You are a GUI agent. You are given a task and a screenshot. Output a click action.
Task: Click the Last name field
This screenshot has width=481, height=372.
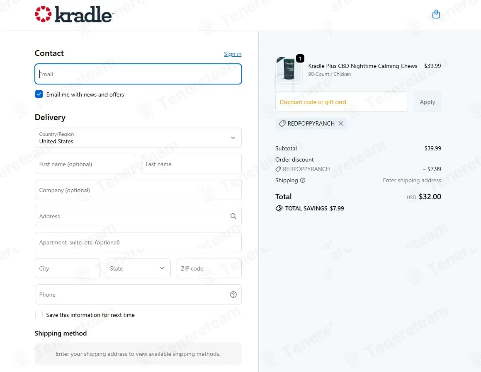(191, 164)
